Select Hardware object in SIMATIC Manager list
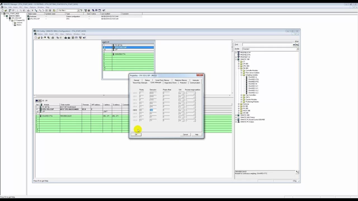This screenshot has height=201, width=358. pos(33,16)
